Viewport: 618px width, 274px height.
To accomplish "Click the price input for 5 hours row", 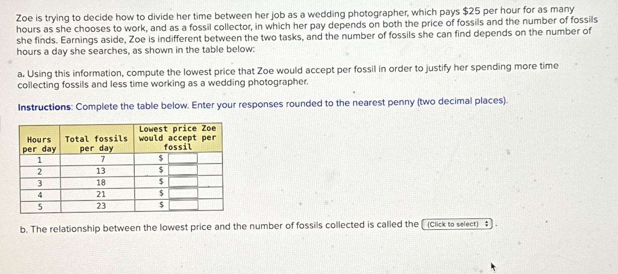I will 184,205.
